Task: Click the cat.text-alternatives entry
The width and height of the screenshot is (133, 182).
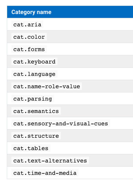Action: pos(50,160)
